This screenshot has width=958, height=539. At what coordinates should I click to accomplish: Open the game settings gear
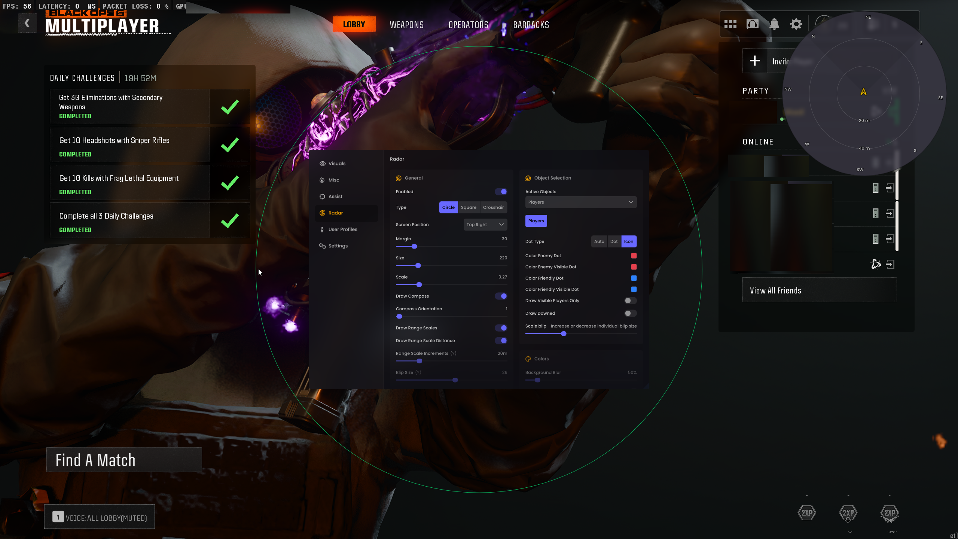pos(796,24)
